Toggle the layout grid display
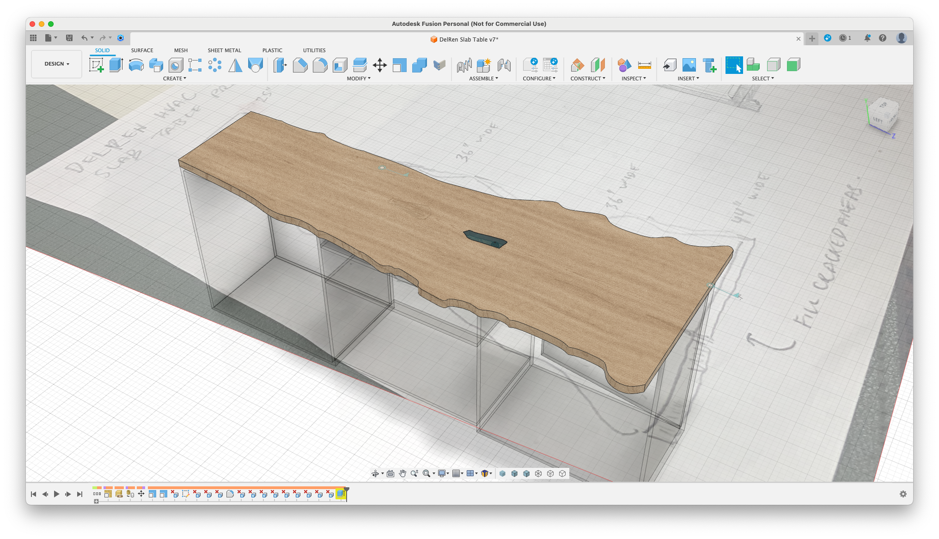Image resolution: width=939 pixels, height=539 pixels. point(457,473)
